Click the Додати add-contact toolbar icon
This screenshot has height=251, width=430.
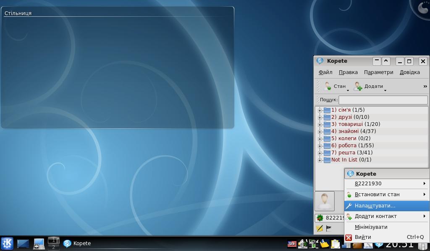point(358,86)
